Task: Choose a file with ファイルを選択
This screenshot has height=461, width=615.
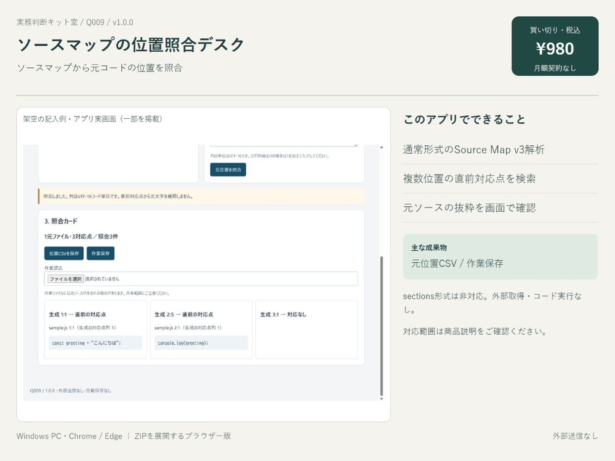Action: (x=65, y=279)
